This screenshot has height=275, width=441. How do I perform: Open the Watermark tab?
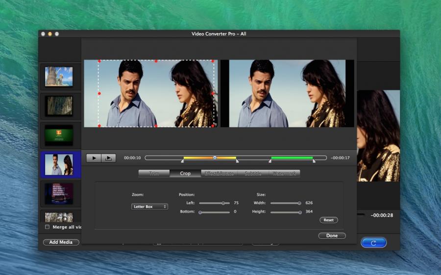point(284,173)
